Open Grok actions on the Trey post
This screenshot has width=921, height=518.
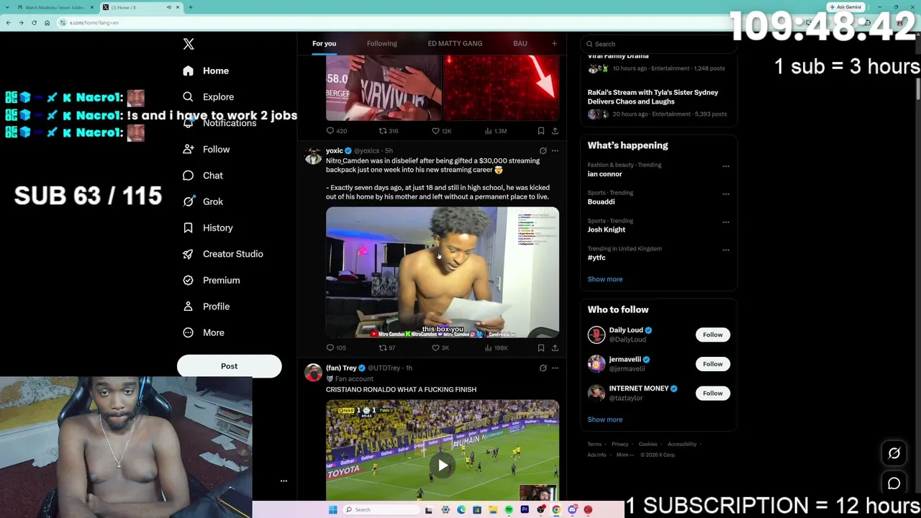[543, 368]
